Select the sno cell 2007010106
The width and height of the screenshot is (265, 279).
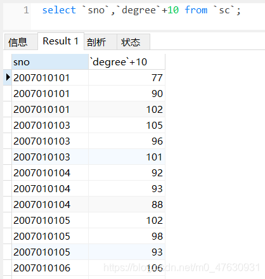pos(50,268)
